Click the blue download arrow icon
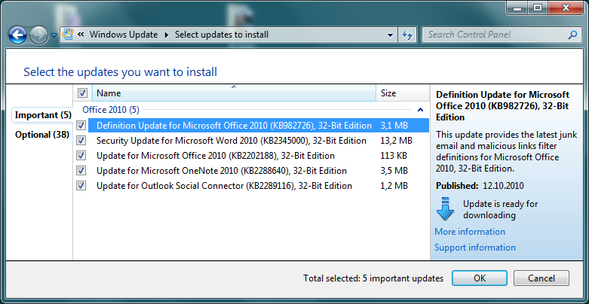Screen dimensions: 589x304 (x=446, y=208)
